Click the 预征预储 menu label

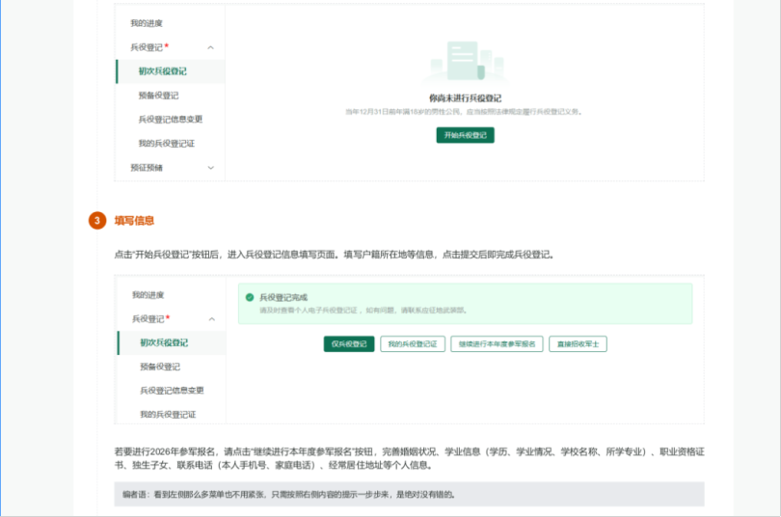point(147,168)
